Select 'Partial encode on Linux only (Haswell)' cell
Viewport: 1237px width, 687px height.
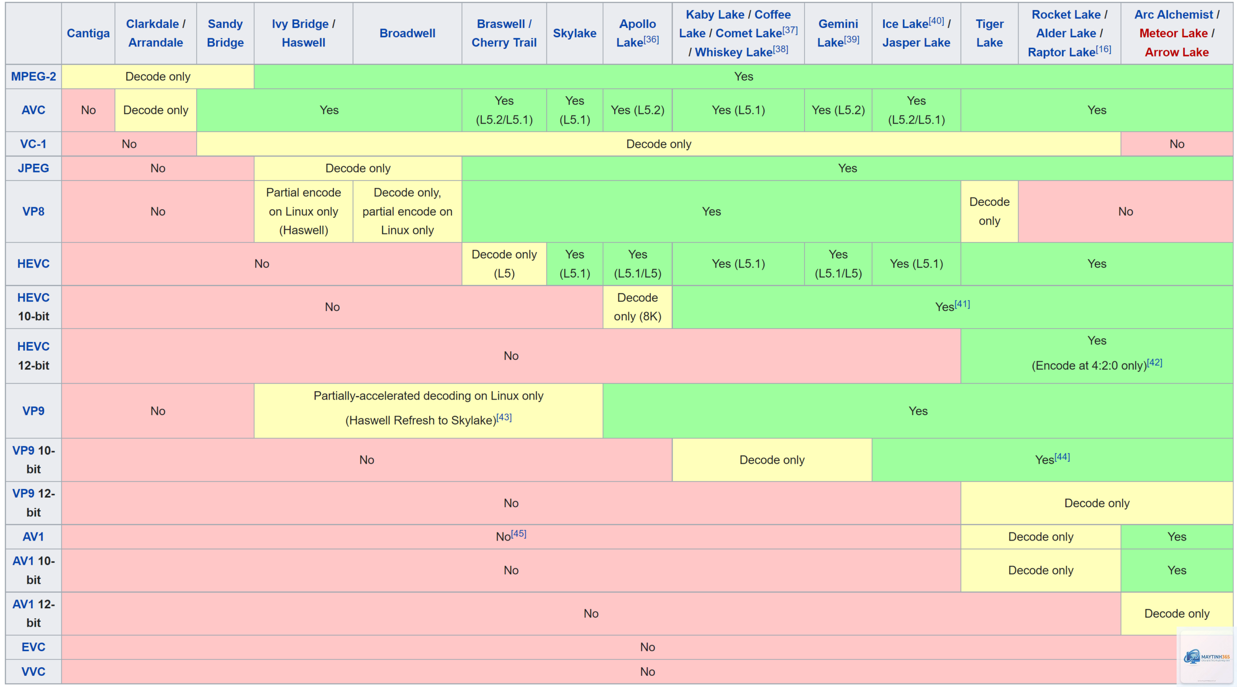tap(303, 212)
